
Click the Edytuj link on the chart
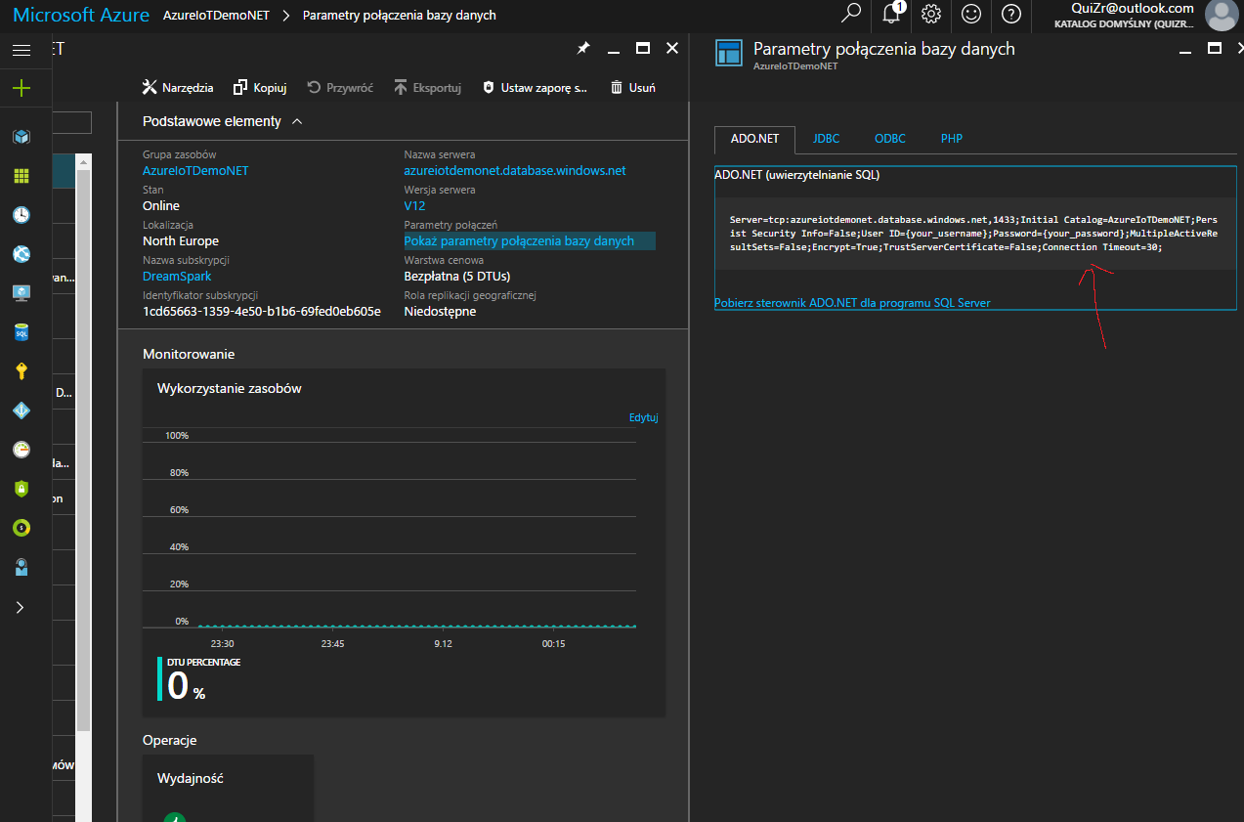tap(643, 417)
